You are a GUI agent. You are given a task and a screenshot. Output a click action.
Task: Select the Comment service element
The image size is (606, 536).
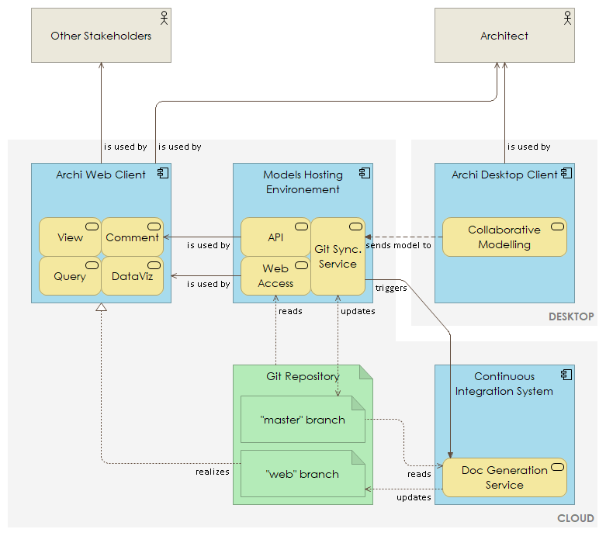132,237
